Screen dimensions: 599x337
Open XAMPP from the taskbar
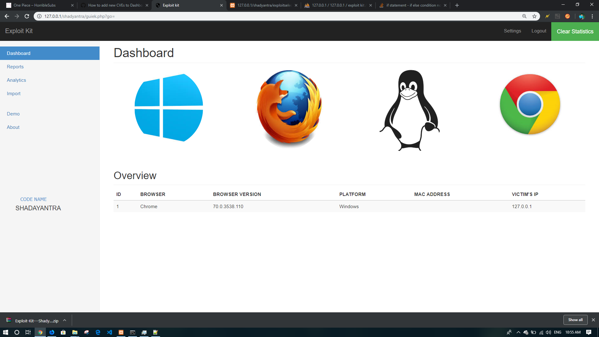(121, 332)
